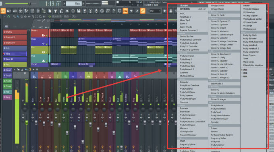
Task: Click the orange link chain icon
Action: coord(143,11)
